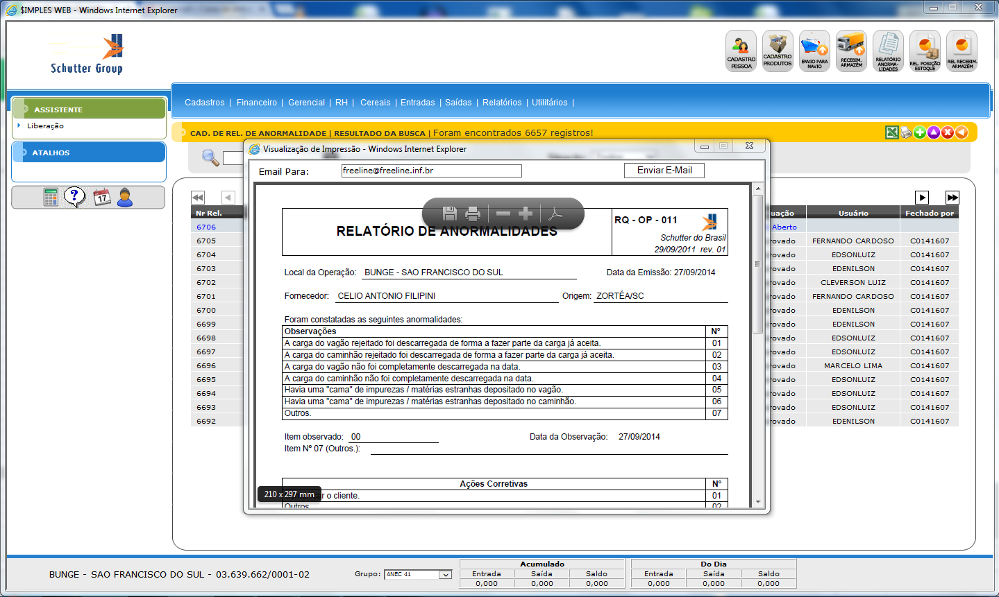Open the Cadastro Pessoa shortcut icon
999x597 pixels.
pos(741,51)
